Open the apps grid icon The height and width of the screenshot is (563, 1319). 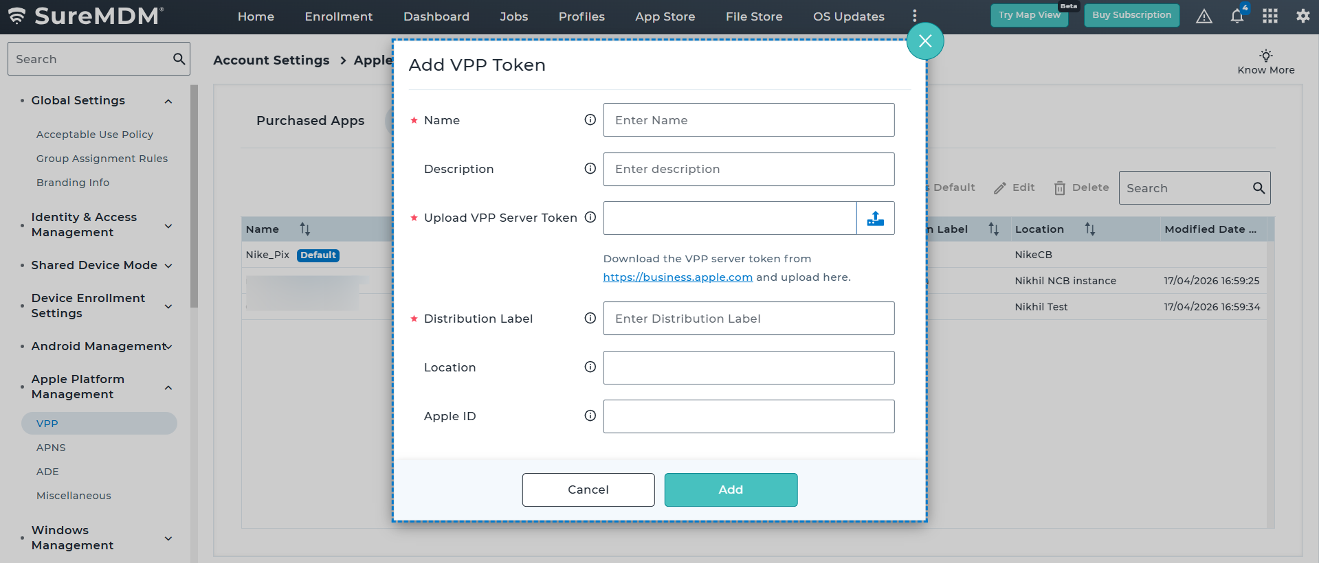tap(1270, 16)
